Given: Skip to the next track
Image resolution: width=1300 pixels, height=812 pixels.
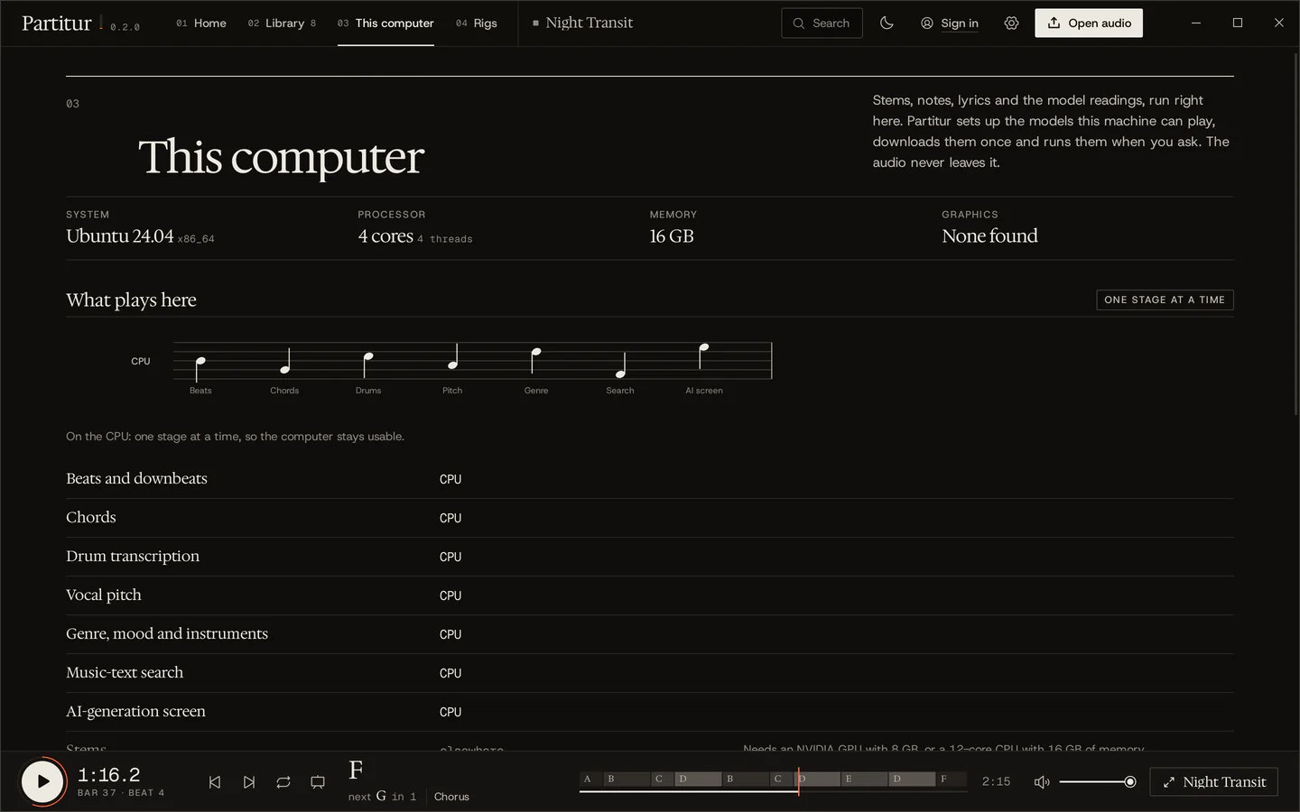Looking at the screenshot, I should click(249, 782).
